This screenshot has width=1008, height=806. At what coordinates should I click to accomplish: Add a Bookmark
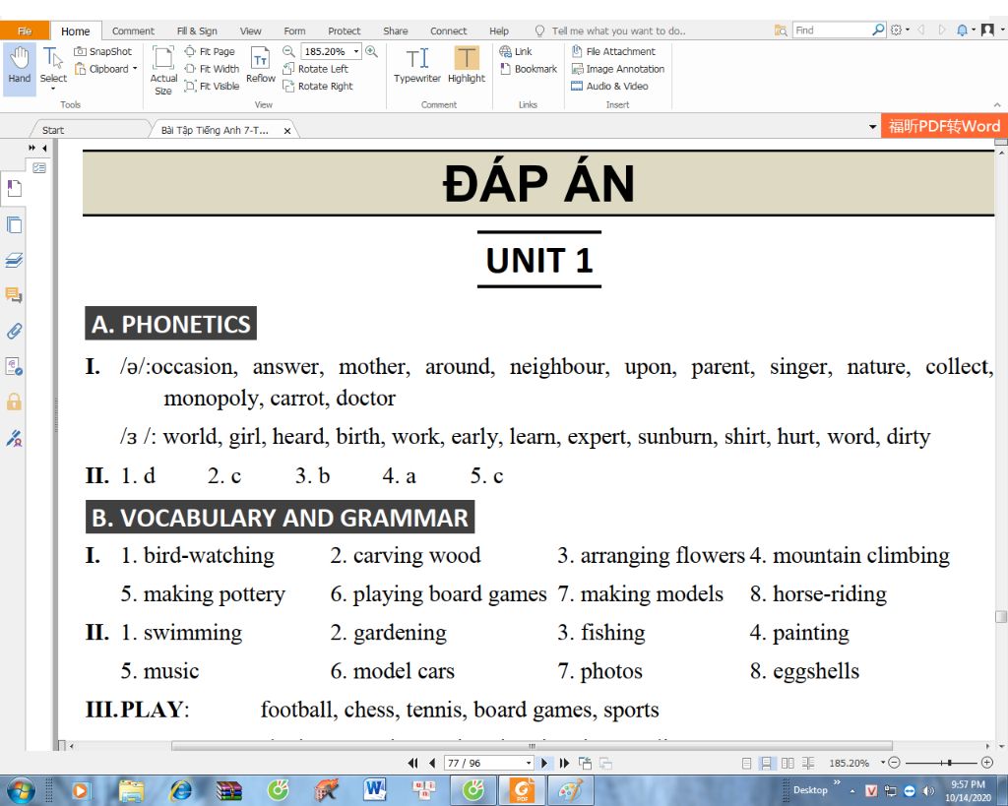click(529, 69)
